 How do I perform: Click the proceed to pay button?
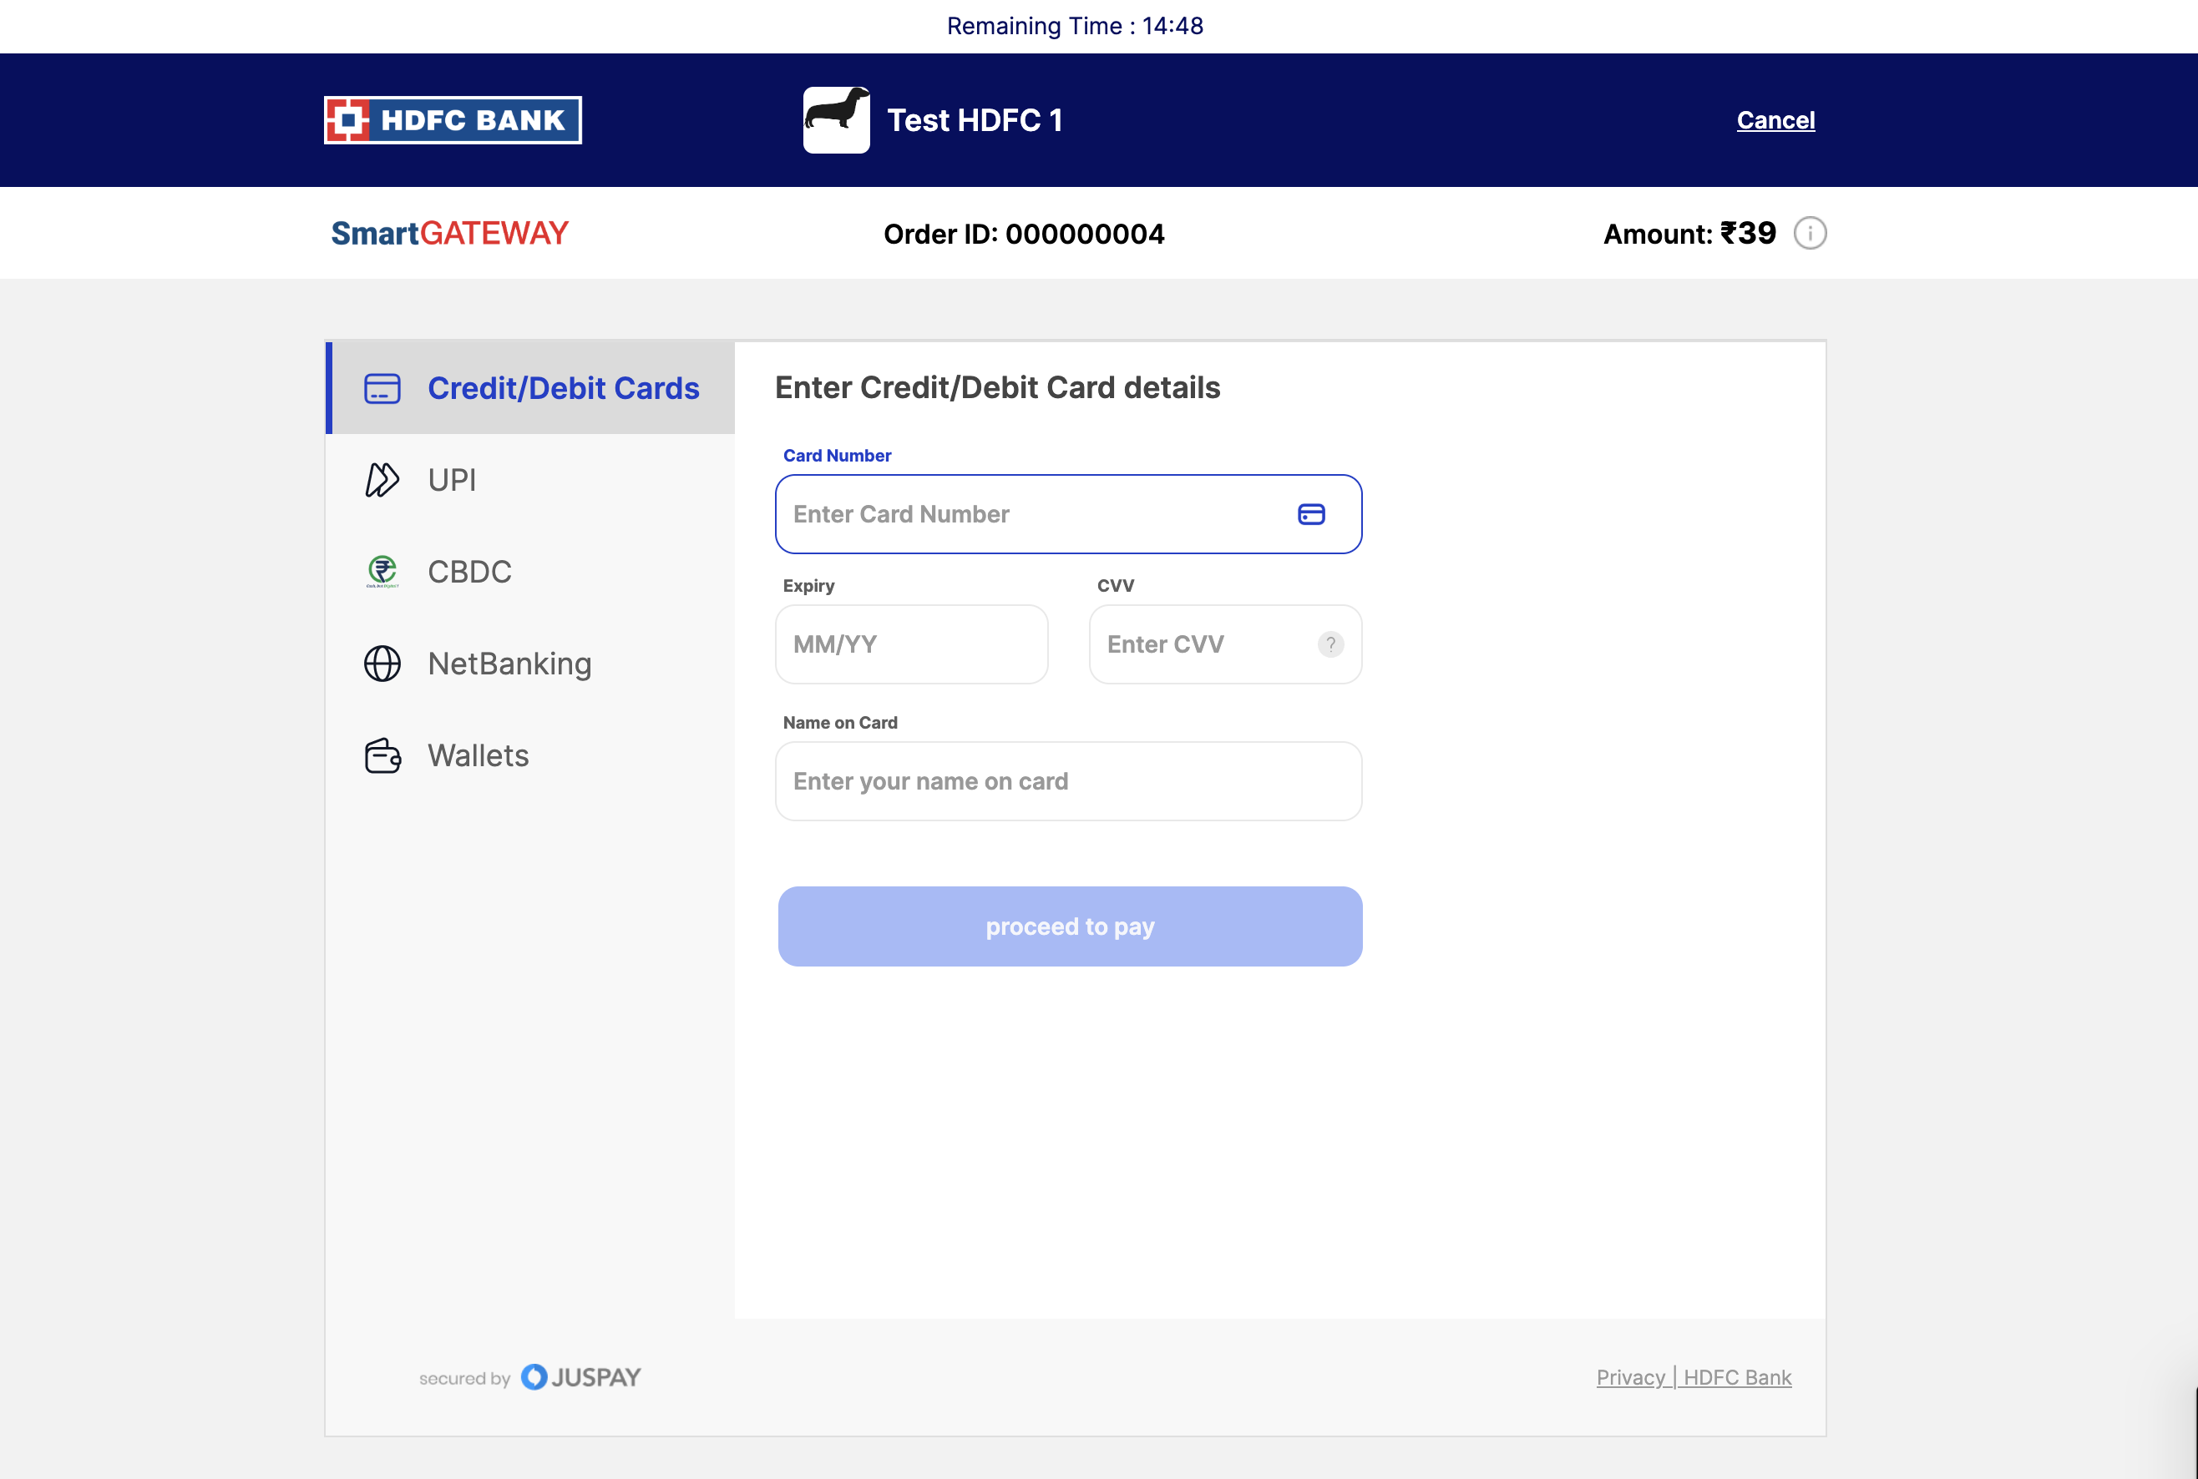tap(1069, 926)
